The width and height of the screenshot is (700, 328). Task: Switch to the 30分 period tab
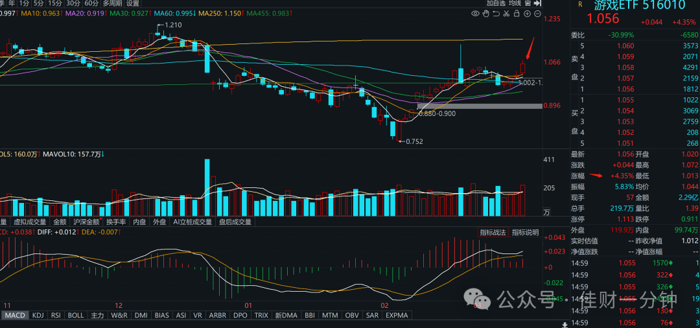coord(73,3)
